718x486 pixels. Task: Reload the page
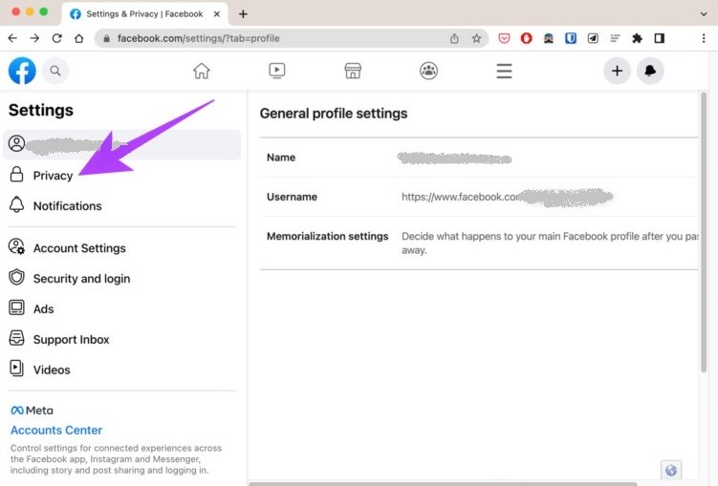(56, 38)
